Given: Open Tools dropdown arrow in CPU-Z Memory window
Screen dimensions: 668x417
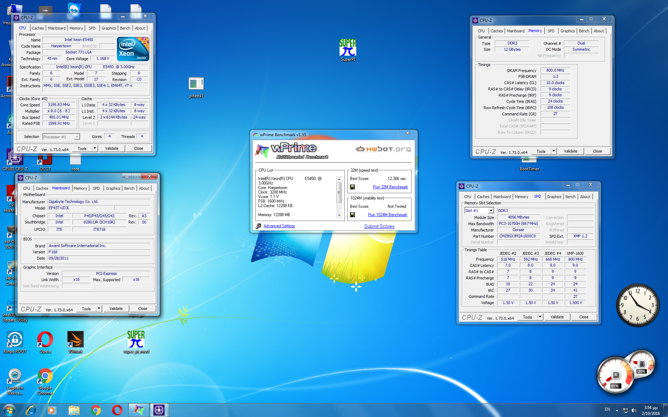Looking at the screenshot, I should [x=554, y=151].
